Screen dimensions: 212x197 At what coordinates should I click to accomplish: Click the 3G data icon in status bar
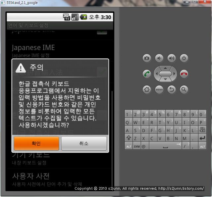pos(66,17)
